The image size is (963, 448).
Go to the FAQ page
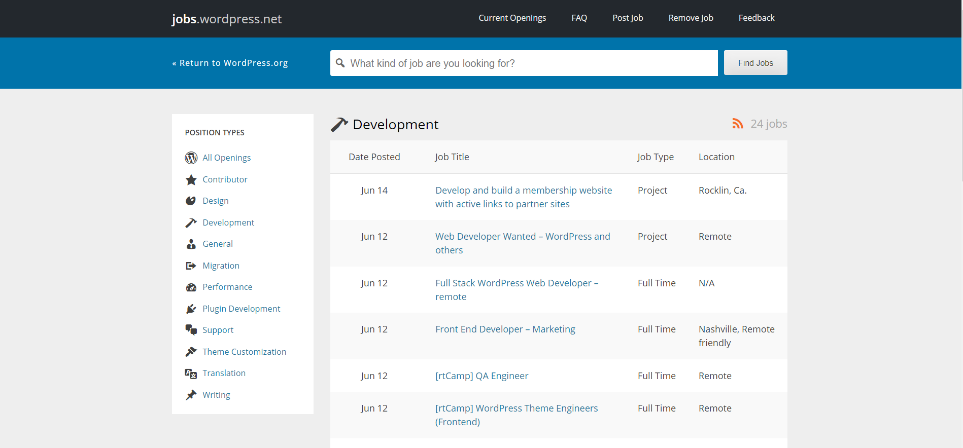pyautogui.click(x=579, y=18)
